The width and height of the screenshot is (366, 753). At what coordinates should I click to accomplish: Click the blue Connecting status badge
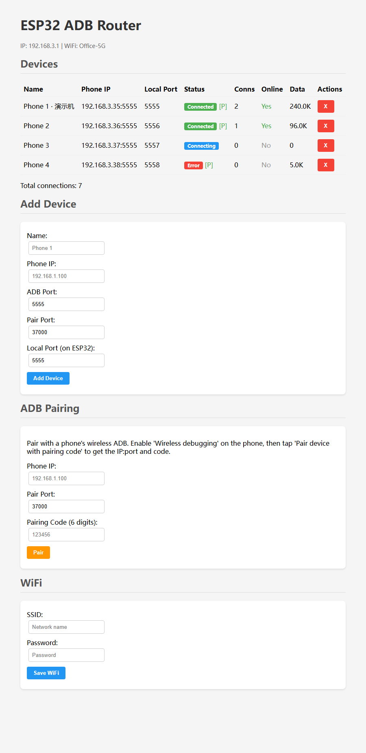click(201, 146)
